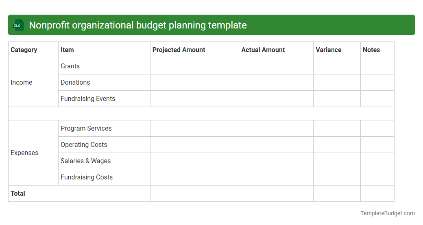Select the 'Category' column header
The image size is (423, 225).
click(x=33, y=50)
